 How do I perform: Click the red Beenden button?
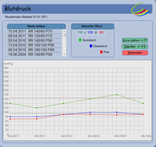[x=135, y=53]
